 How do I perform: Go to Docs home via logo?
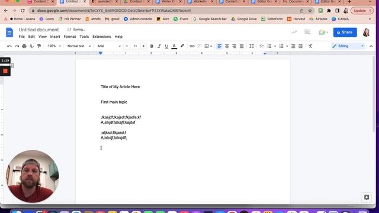click(x=9, y=33)
